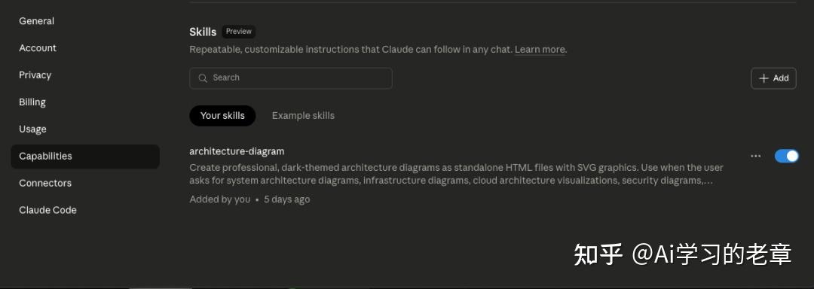The width and height of the screenshot is (814, 289).
Task: Switch to the Example skills tab
Action: tap(303, 115)
